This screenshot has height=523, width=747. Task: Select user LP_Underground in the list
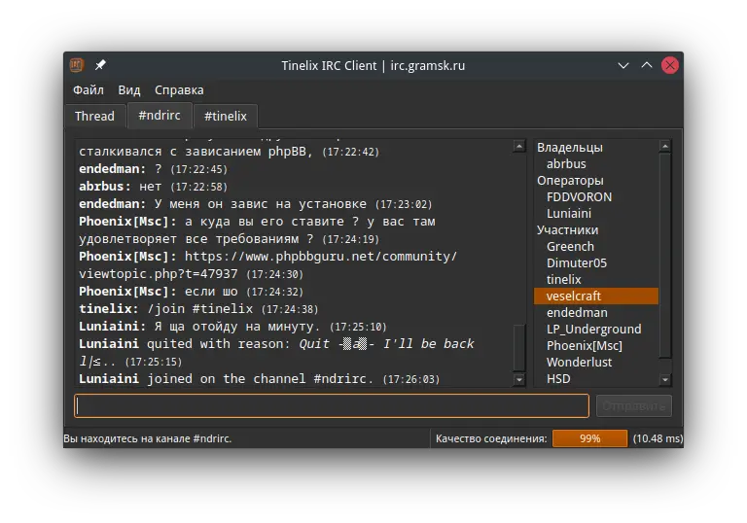[x=593, y=330]
